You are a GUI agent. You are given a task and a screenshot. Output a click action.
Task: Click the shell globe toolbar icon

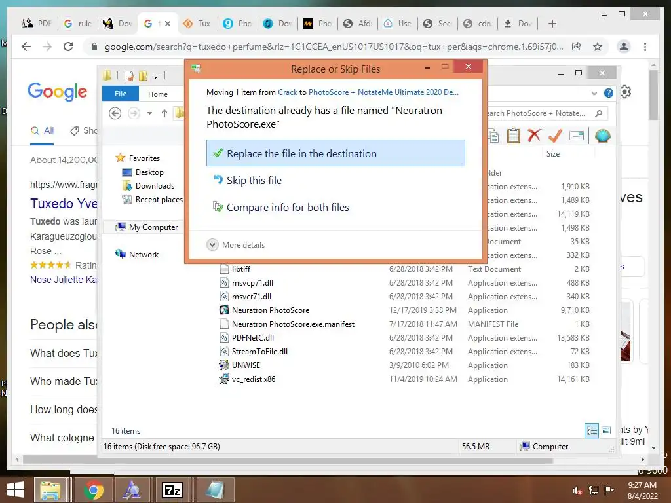point(602,136)
